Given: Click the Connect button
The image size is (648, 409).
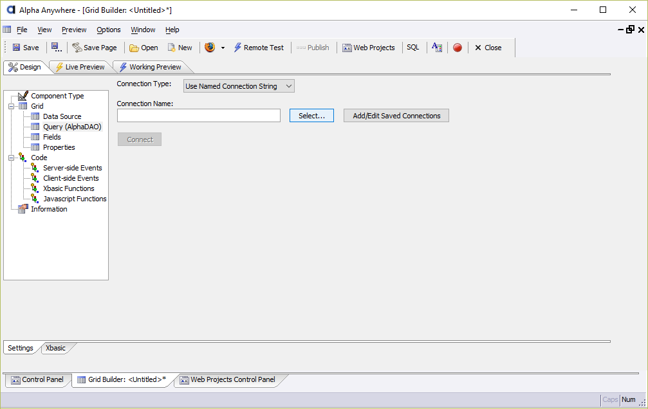Looking at the screenshot, I should pos(140,140).
